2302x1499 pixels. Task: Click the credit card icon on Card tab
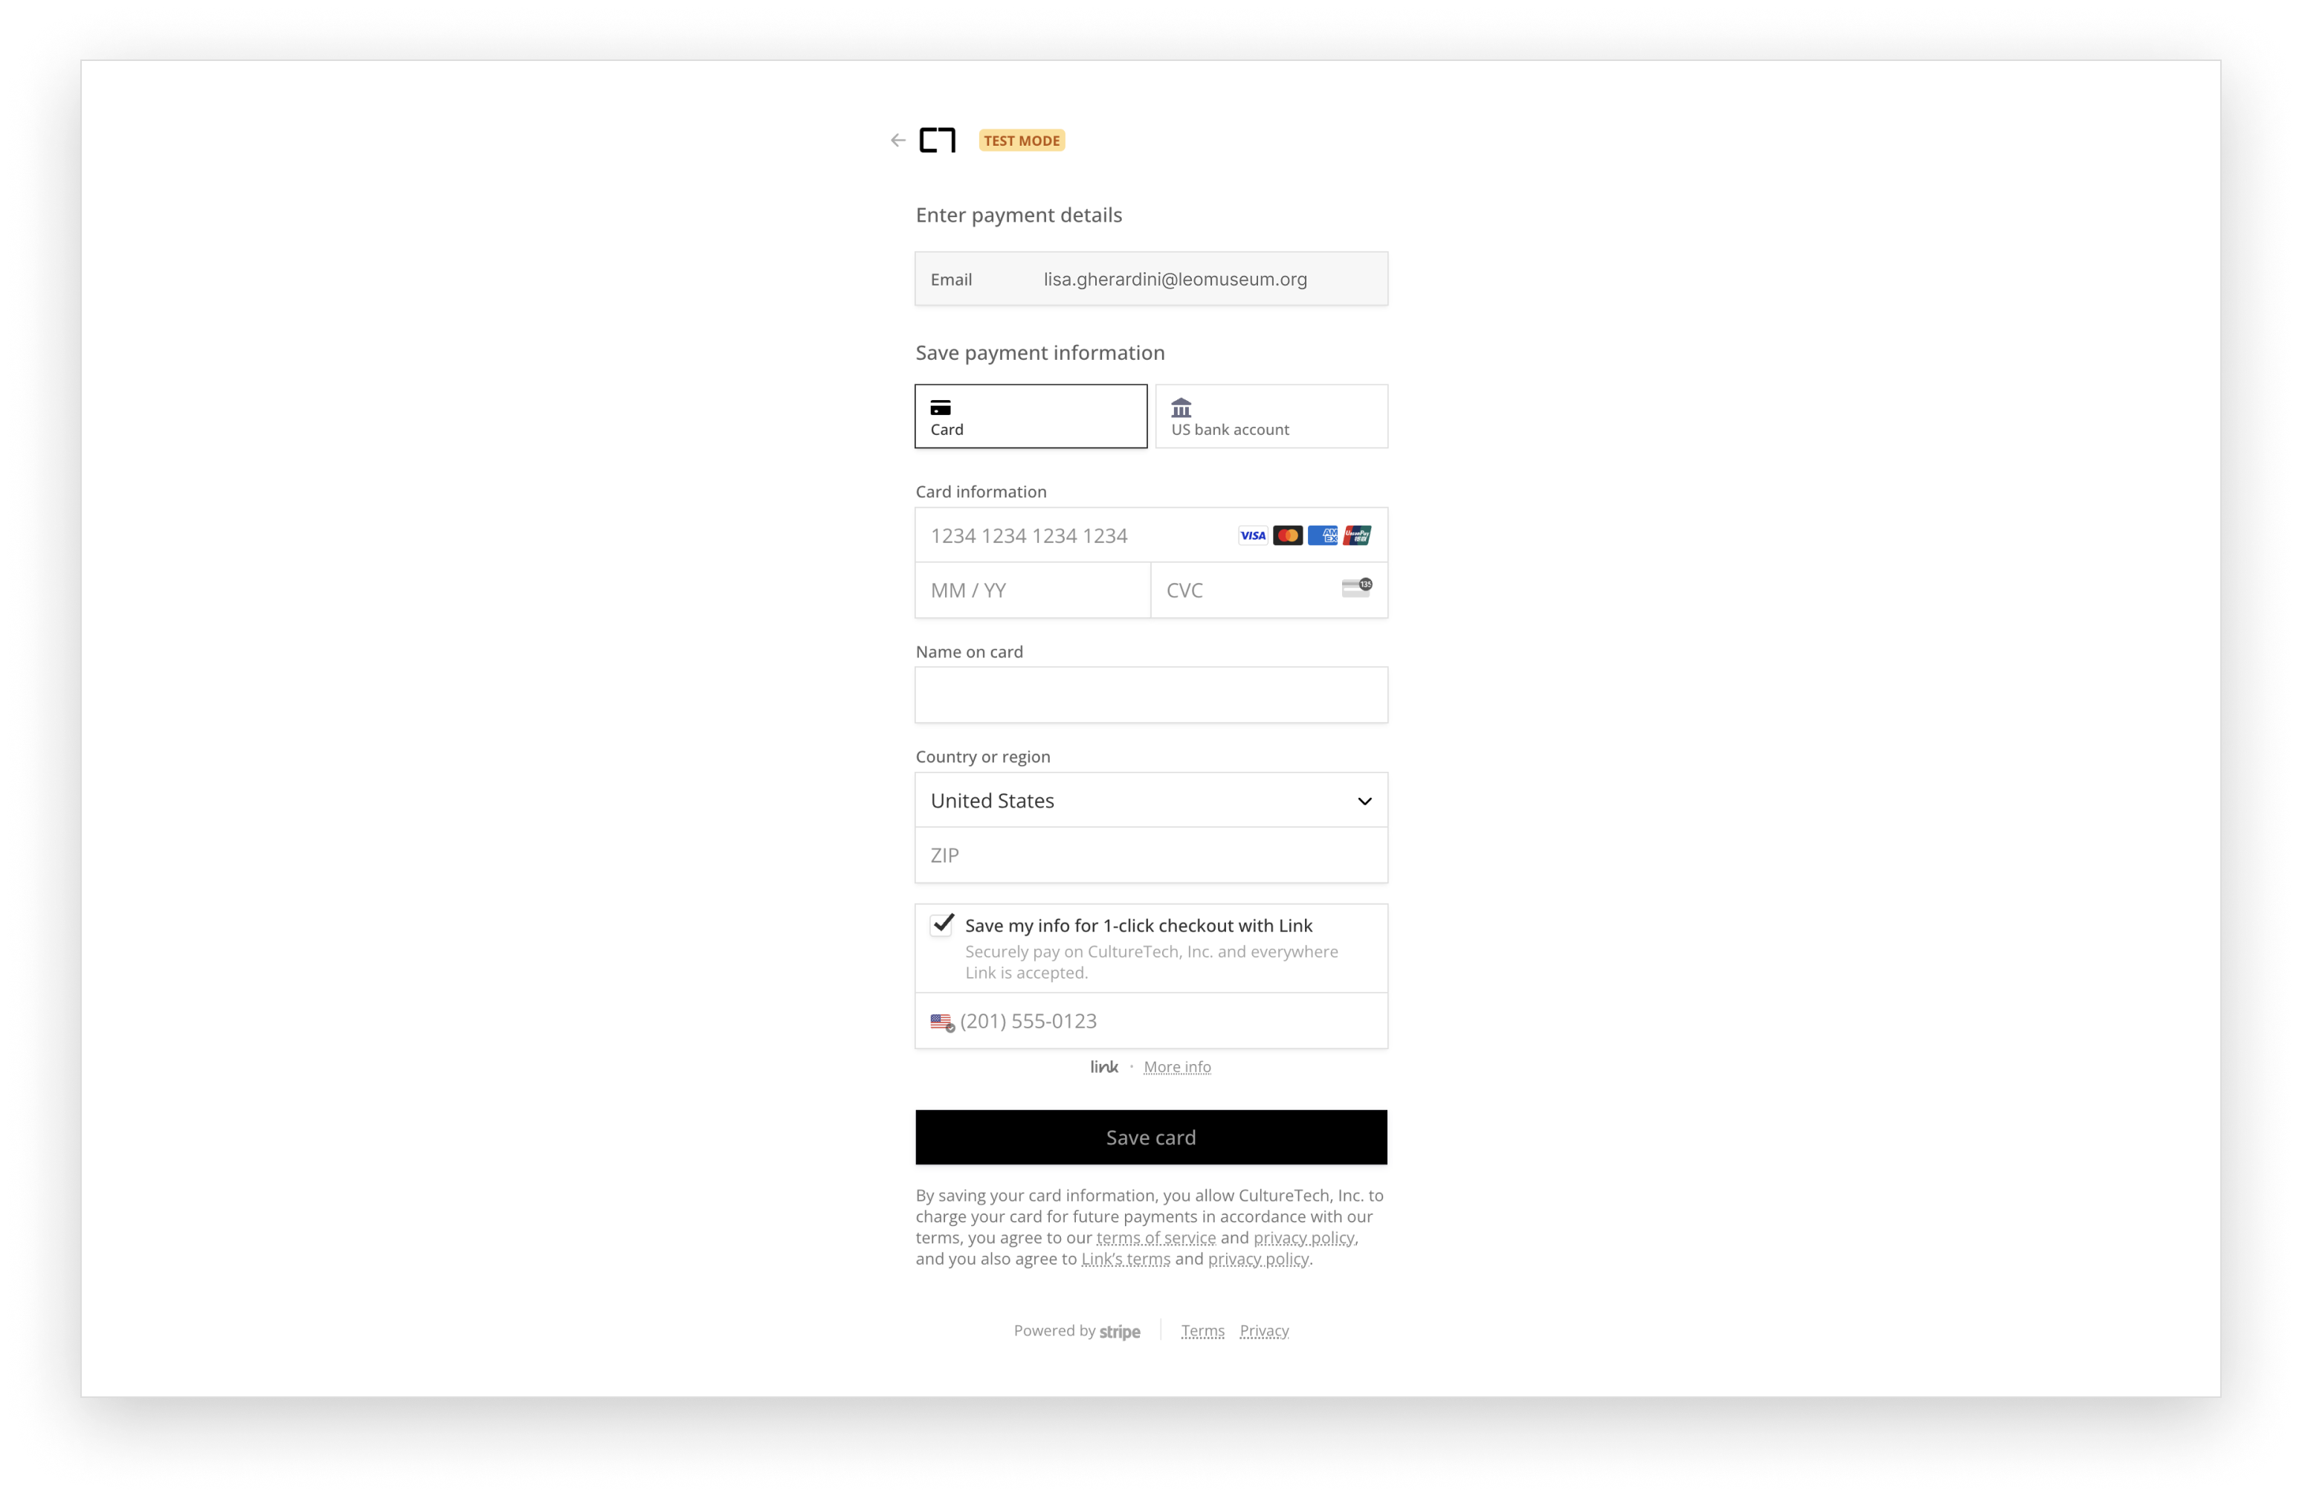[x=940, y=407]
